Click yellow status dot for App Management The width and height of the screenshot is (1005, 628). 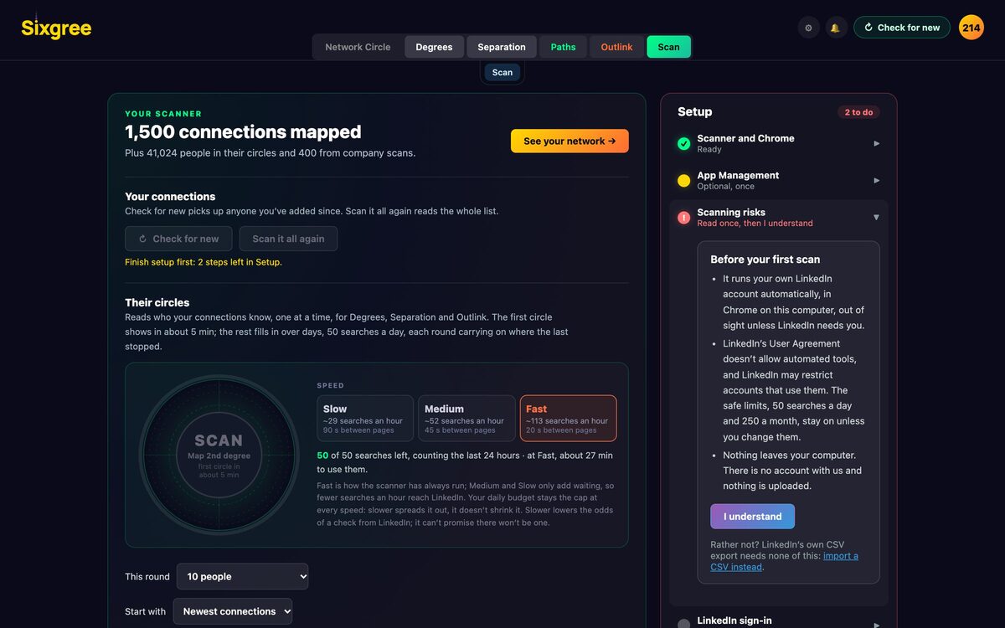(683, 181)
